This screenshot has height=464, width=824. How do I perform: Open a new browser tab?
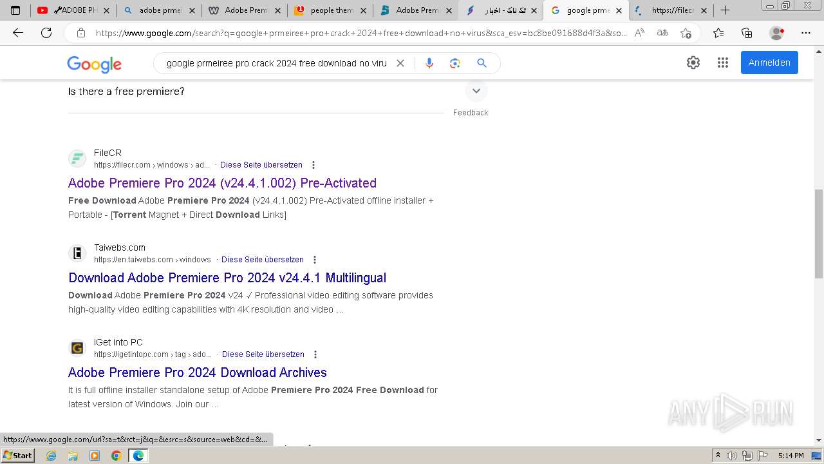pyautogui.click(x=726, y=10)
